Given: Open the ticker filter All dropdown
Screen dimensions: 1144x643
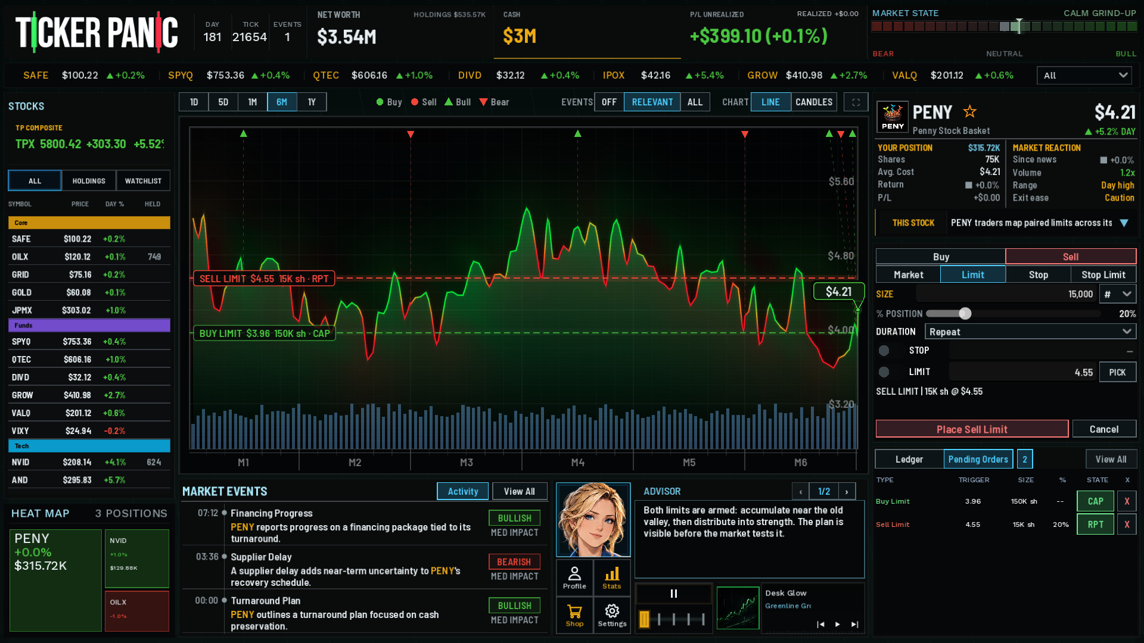Looking at the screenshot, I should click(x=1085, y=76).
